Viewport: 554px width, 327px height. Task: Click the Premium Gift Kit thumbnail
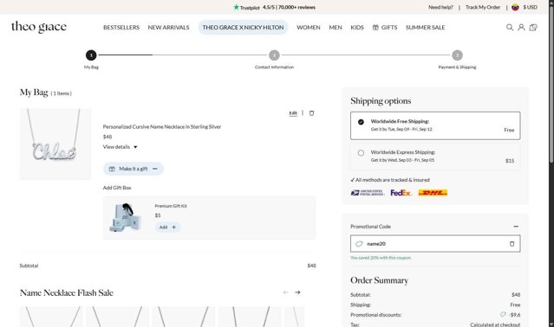(126, 217)
